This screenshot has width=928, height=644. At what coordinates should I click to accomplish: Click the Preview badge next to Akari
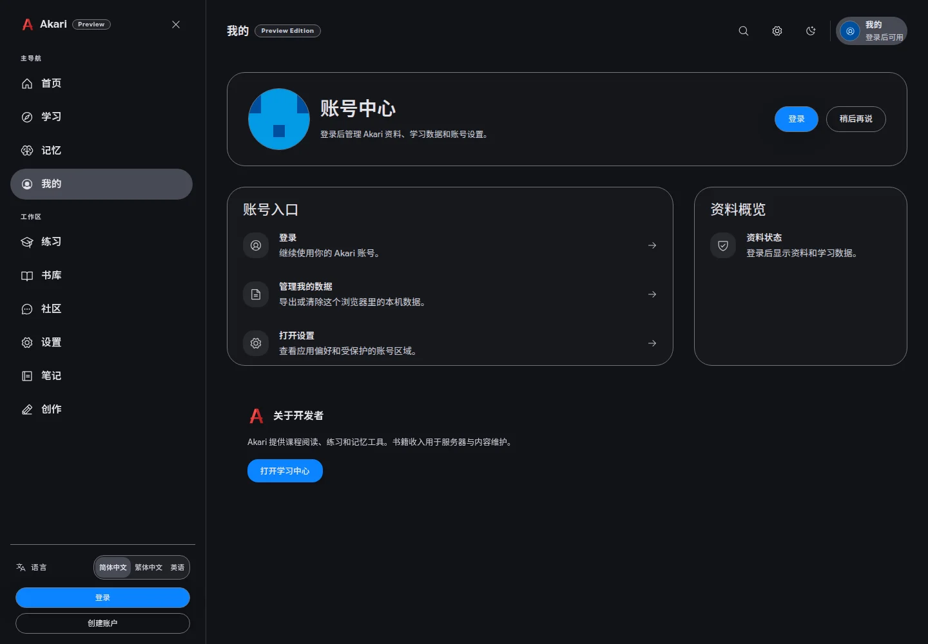pos(91,24)
